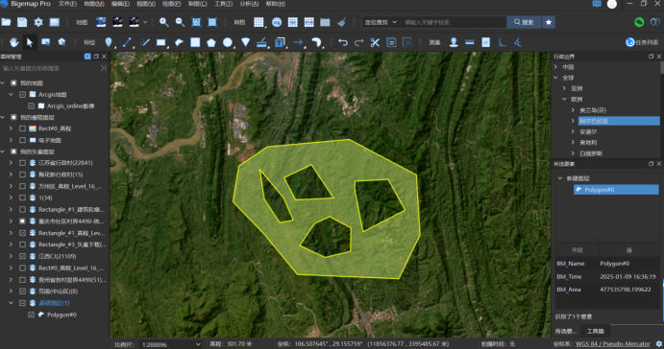Click search icon in layer manager header
Viewport: 664px width, 349px height.
(x=87, y=57)
